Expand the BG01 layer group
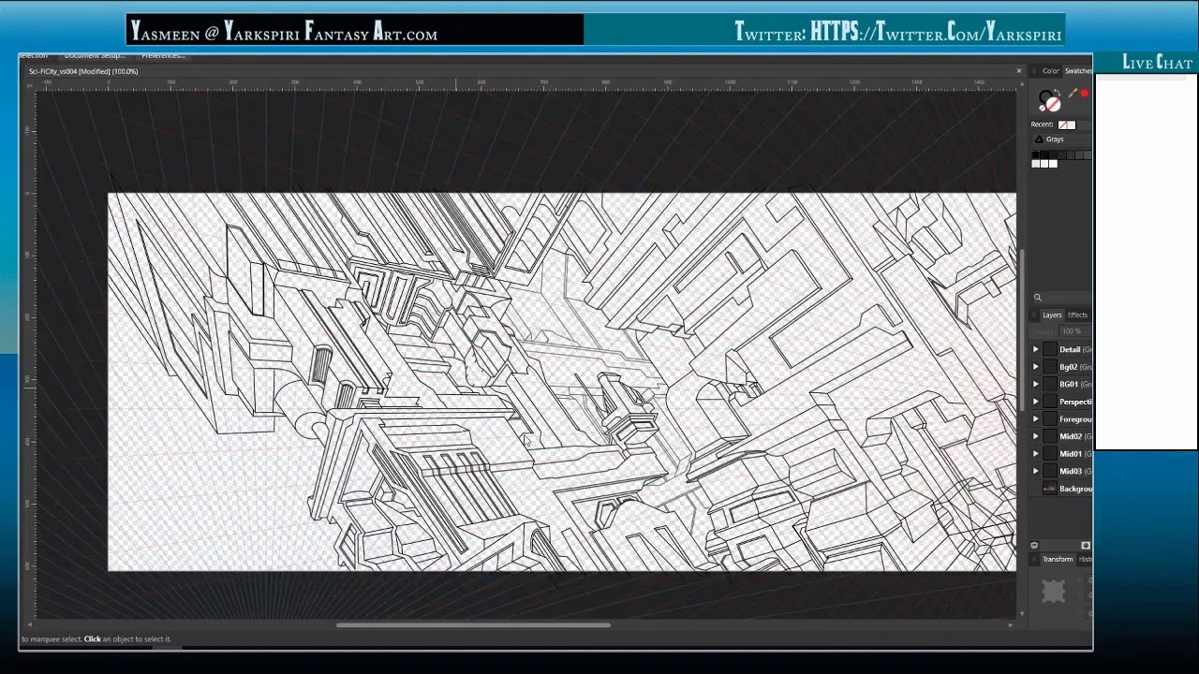 pyautogui.click(x=1036, y=385)
